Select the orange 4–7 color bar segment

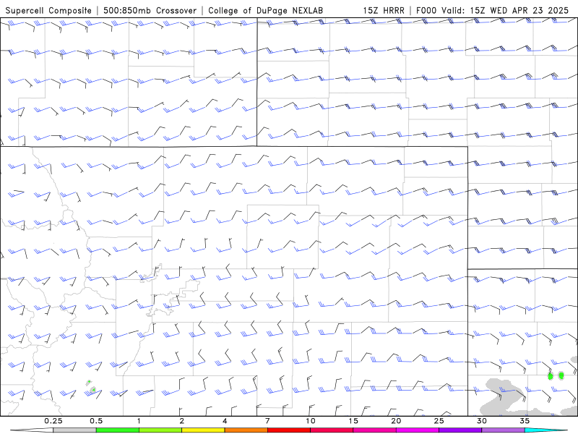point(246,430)
